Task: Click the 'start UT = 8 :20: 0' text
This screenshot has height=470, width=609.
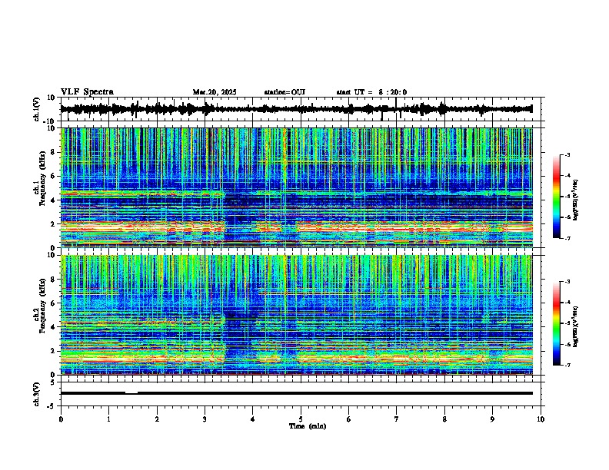Action: [x=371, y=92]
